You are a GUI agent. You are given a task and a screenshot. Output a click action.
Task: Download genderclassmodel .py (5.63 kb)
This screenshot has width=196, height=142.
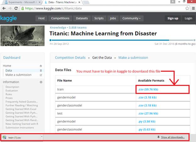click(147, 130)
